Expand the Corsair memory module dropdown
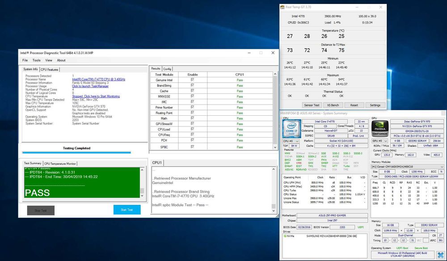Viewport: 447px width, 261px height. [x=407, y=166]
